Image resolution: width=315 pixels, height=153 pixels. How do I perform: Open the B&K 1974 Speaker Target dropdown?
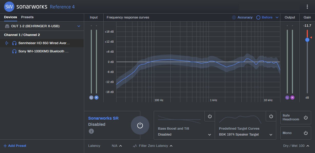271,135
